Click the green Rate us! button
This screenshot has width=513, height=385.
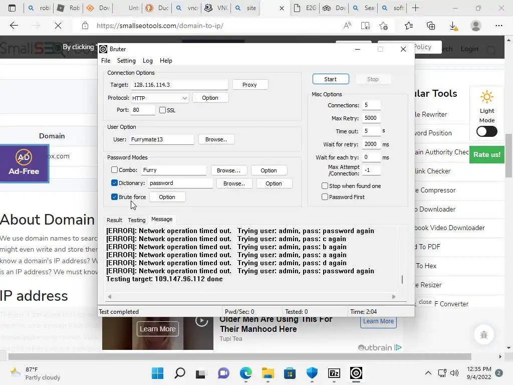[x=486, y=154]
